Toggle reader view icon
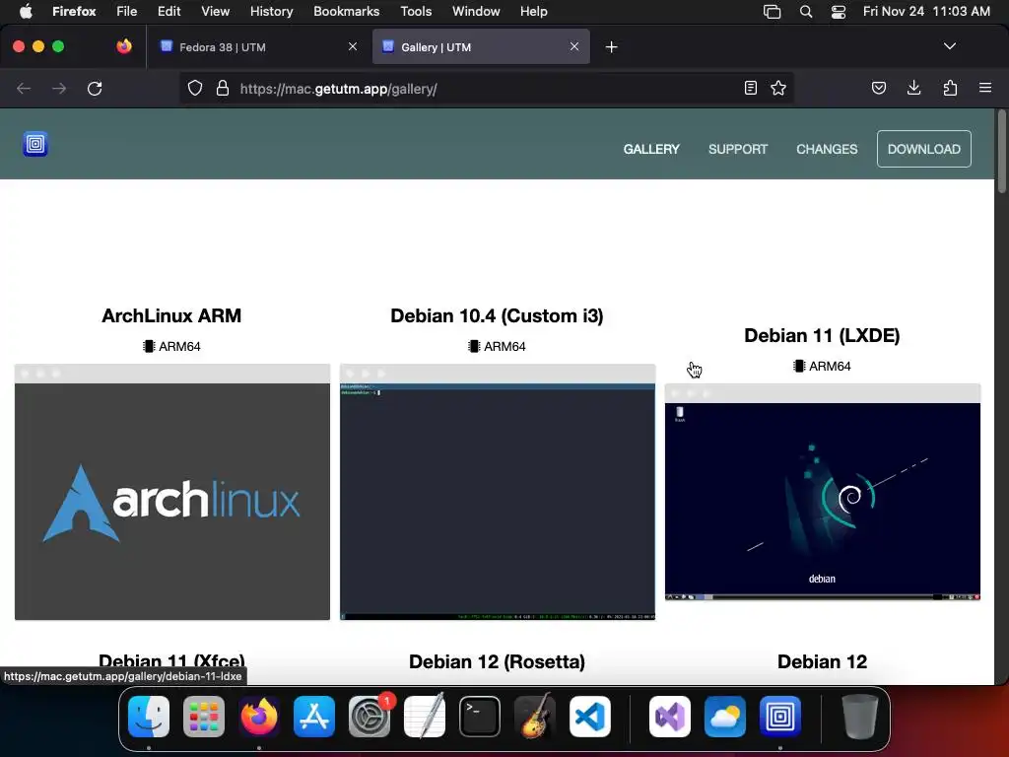The width and height of the screenshot is (1009, 757). point(750,88)
